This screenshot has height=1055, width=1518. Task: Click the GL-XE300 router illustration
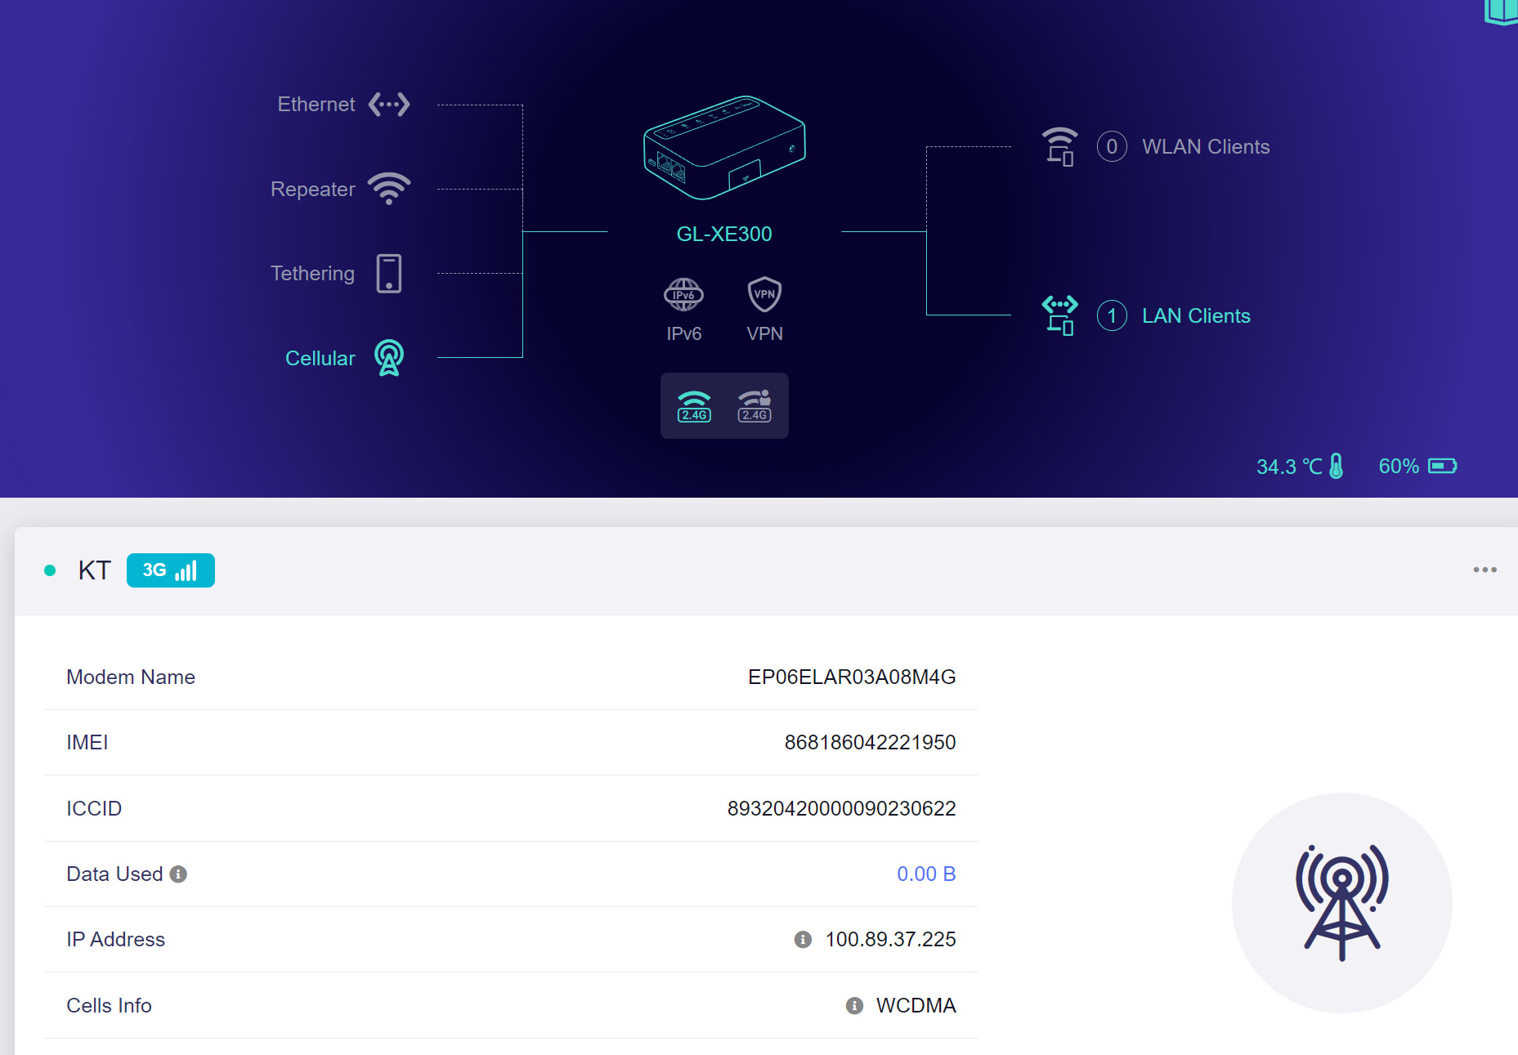[724, 148]
